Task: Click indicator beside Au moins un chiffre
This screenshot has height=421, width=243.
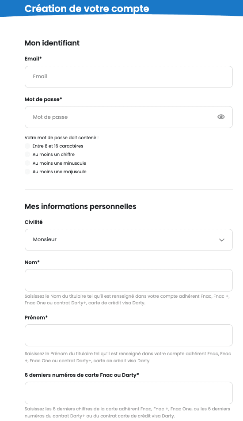Action: (x=27, y=154)
